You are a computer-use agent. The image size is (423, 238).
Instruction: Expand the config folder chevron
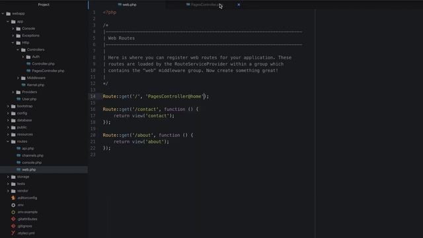[x=8, y=113]
